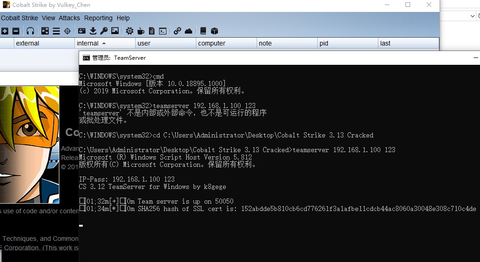Sort sessions by note column
This screenshot has width=480, height=262.
287,43
